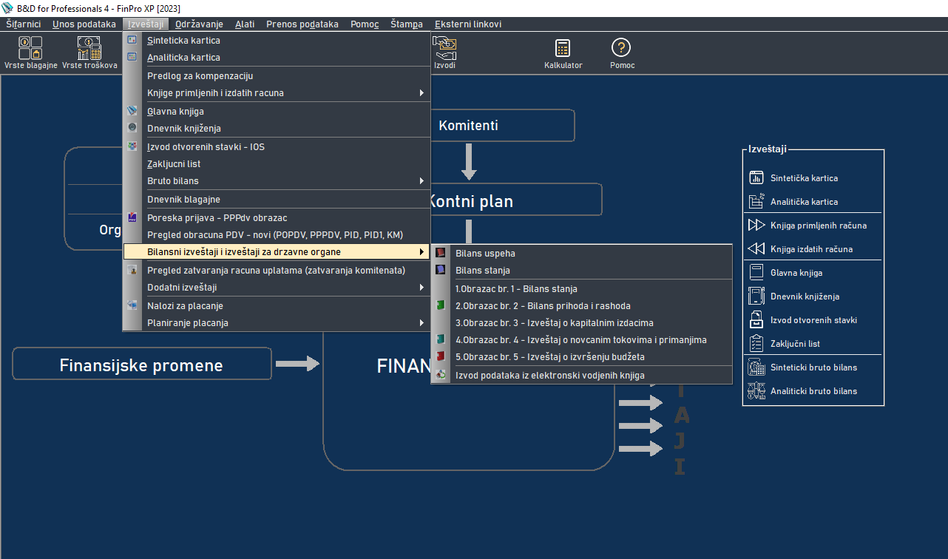Select Zakljucni list in the dropdown menu
This screenshot has height=559, width=948.
277,163
